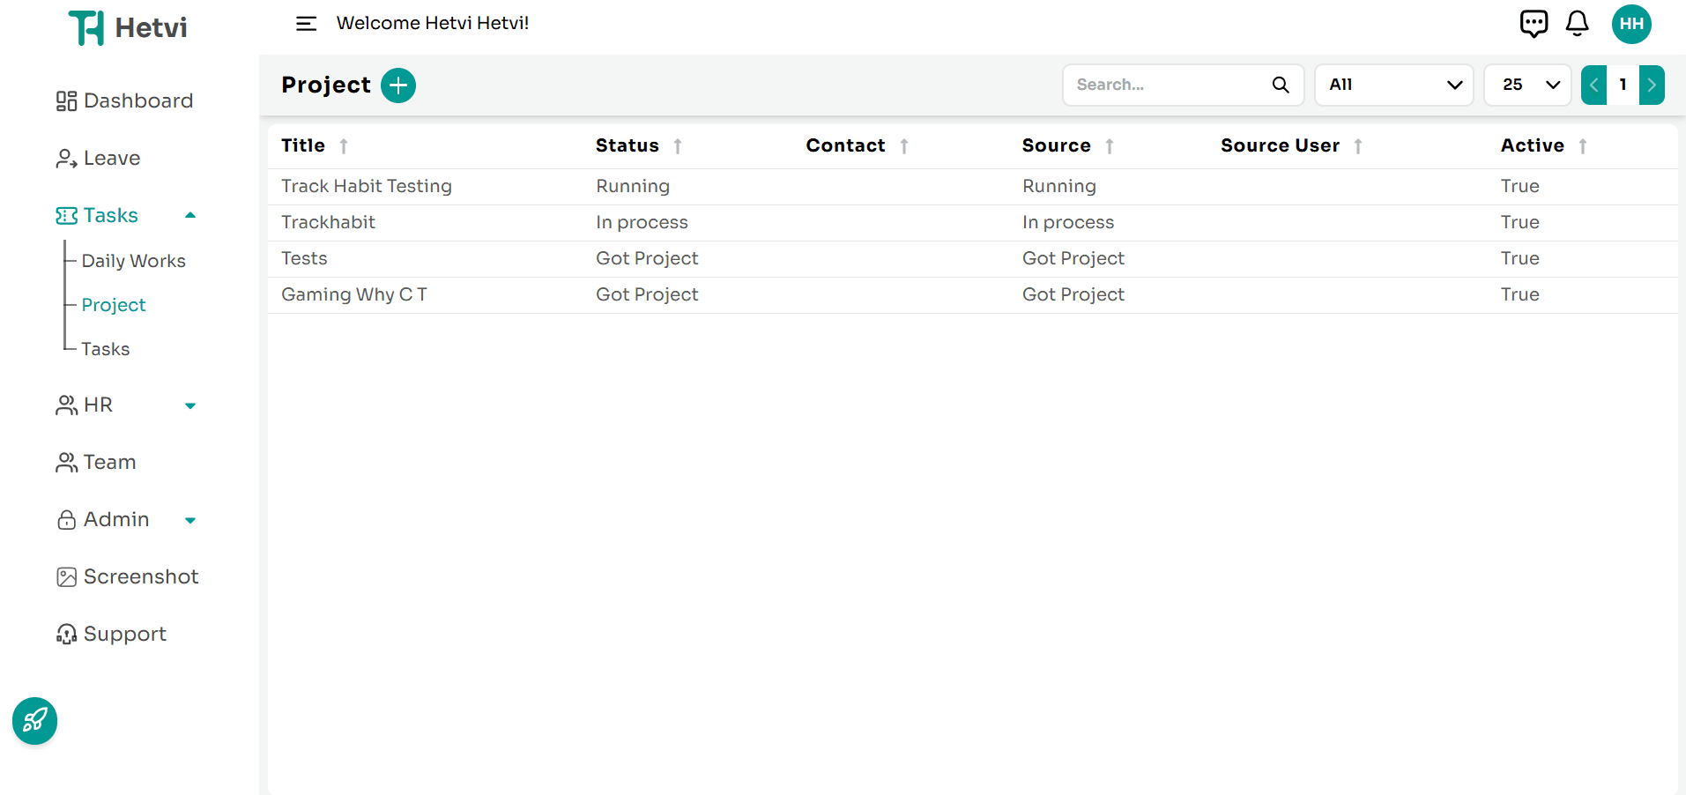Click the Title column header
Image resolution: width=1686 pixels, height=795 pixels.
click(x=303, y=146)
